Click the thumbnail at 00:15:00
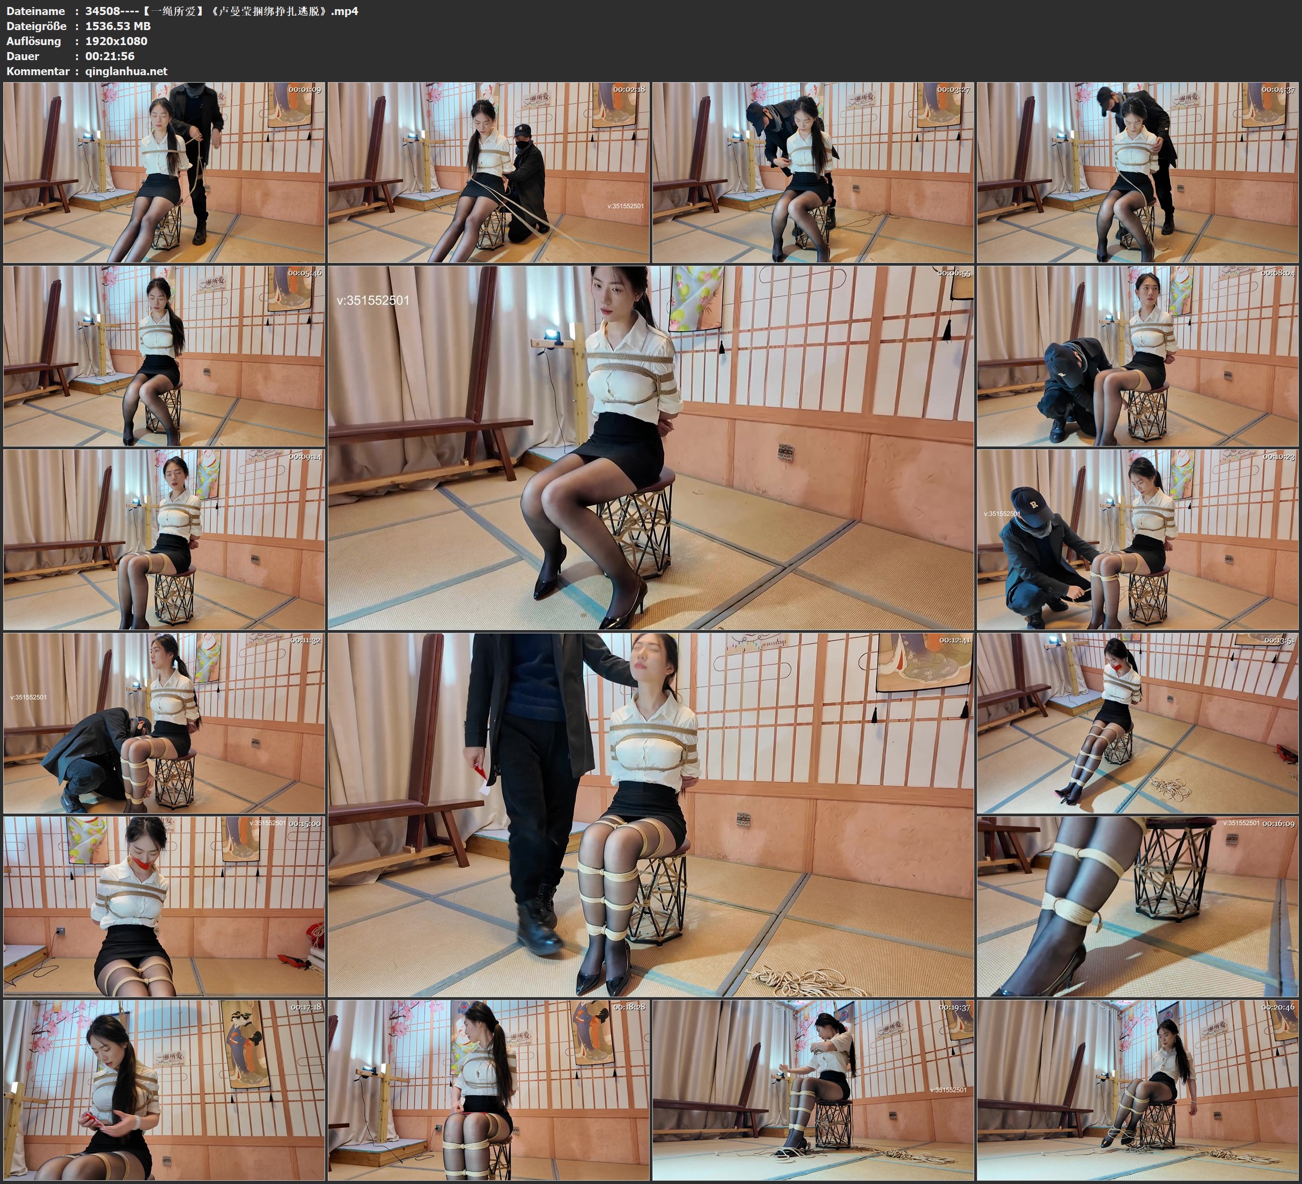This screenshot has width=1302, height=1184. [x=164, y=906]
